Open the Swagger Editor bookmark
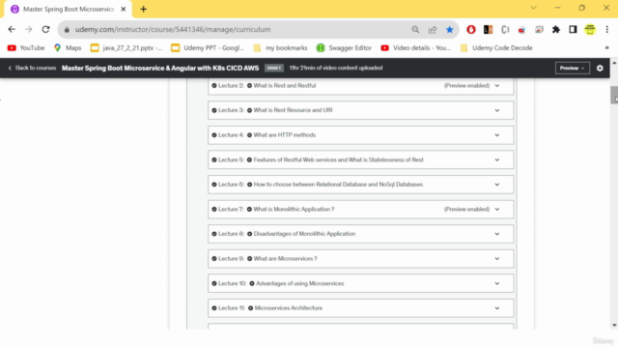 344,47
